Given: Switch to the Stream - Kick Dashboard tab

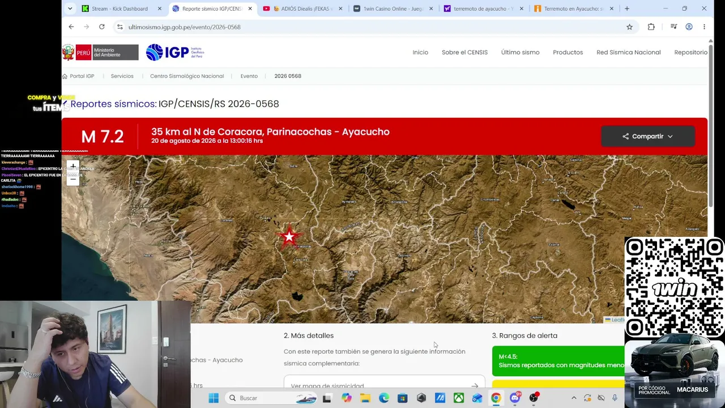Looking at the screenshot, I should tap(119, 8).
